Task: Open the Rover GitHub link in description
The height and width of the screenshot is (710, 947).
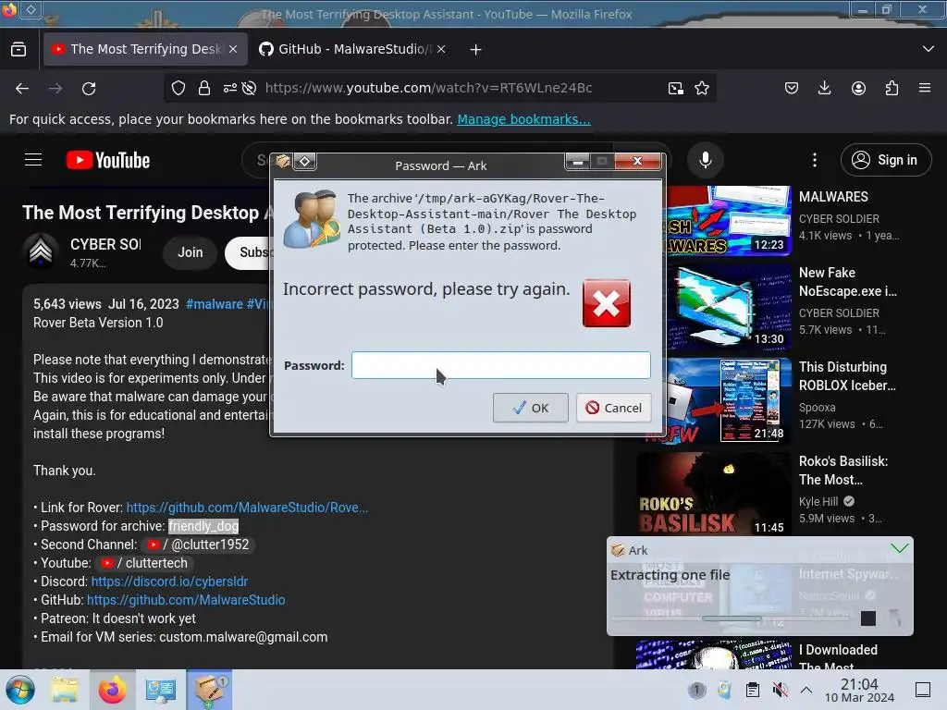Action: point(247,508)
